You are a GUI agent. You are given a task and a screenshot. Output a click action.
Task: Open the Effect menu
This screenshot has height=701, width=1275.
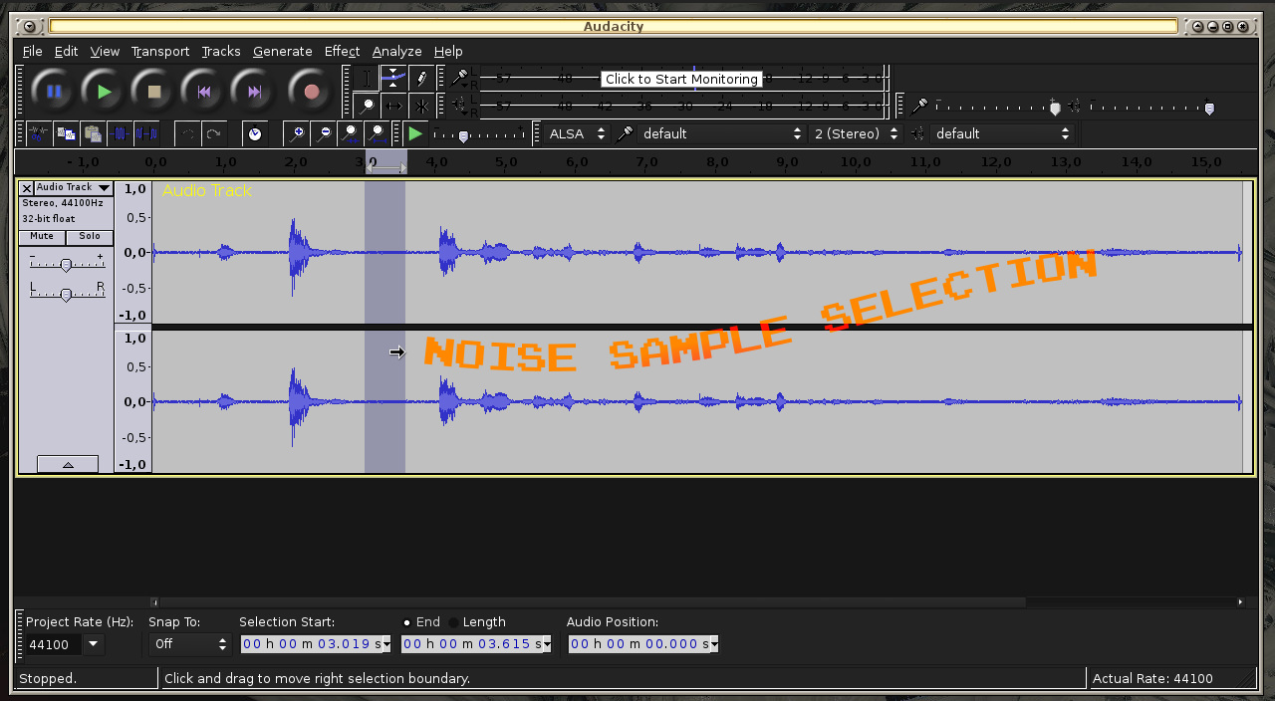342,51
